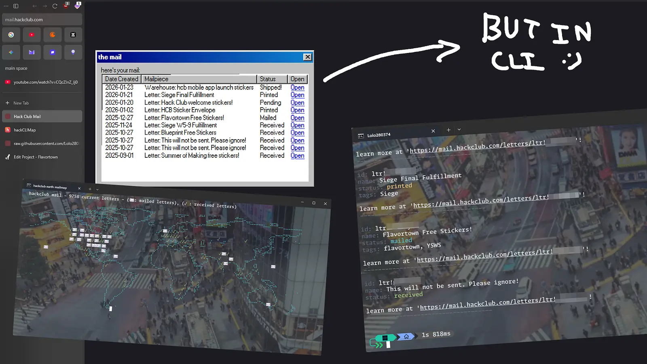
Task: Open the YouTube shortcut icon
Action: [32, 35]
